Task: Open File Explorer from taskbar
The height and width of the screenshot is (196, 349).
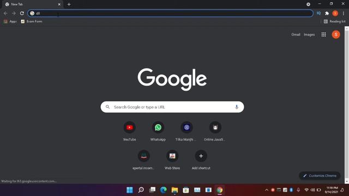Action: tap(174, 190)
